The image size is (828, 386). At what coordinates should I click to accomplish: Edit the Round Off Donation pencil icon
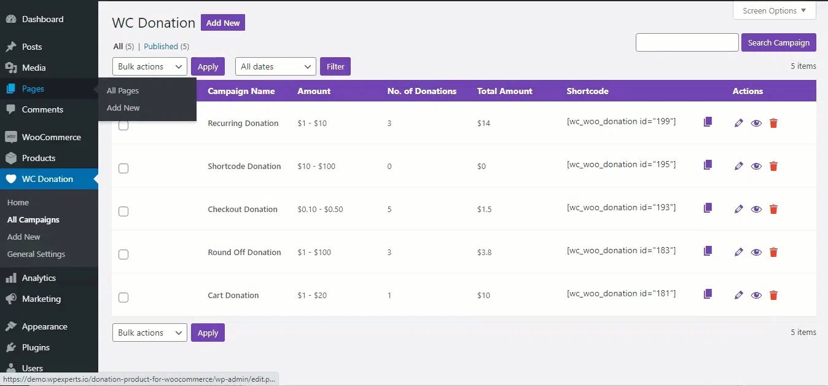pyautogui.click(x=739, y=252)
